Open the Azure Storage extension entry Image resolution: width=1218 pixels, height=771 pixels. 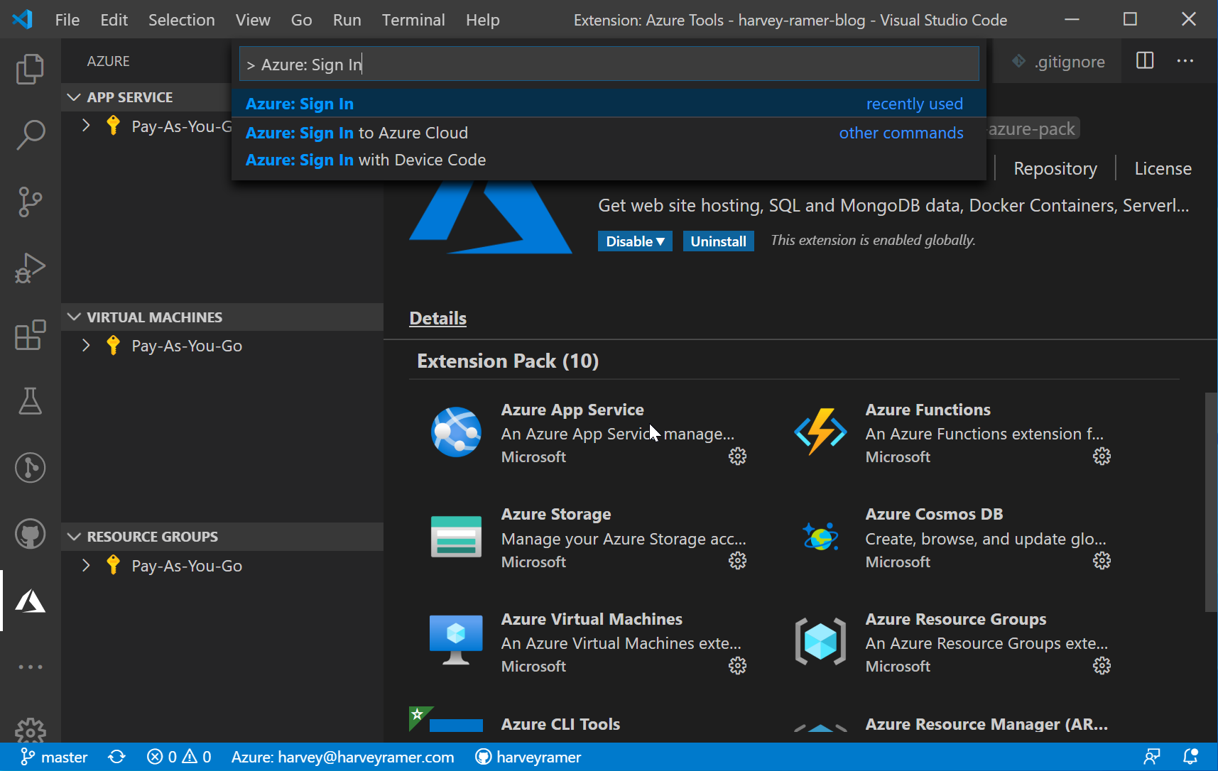588,537
